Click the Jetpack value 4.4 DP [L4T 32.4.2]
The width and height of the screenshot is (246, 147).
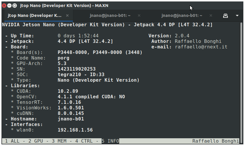(85, 41)
